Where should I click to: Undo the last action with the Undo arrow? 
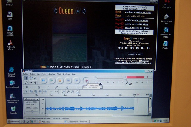click(x=52, y=92)
